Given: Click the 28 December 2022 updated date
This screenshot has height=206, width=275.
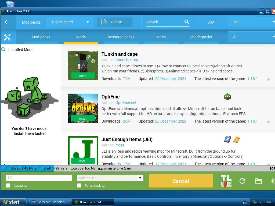Looking at the screenshot, I should click(171, 121).
